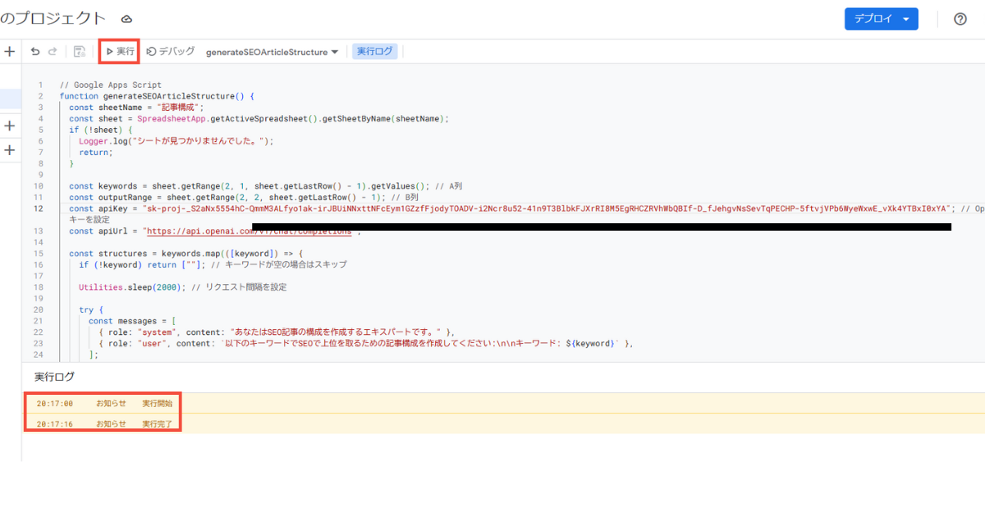Select the highlighted file in left sidebar
This screenshot has width=985, height=513.
(x=11, y=98)
